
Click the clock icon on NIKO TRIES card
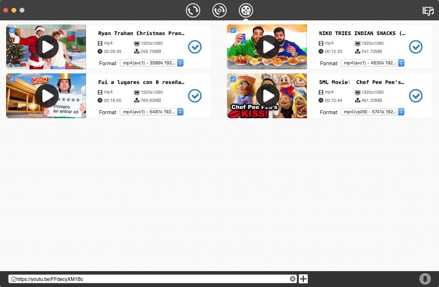tap(321, 51)
